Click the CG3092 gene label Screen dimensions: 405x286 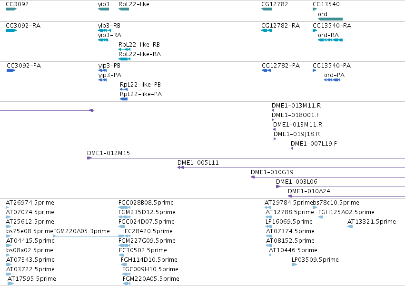pyautogui.click(x=17, y=4)
